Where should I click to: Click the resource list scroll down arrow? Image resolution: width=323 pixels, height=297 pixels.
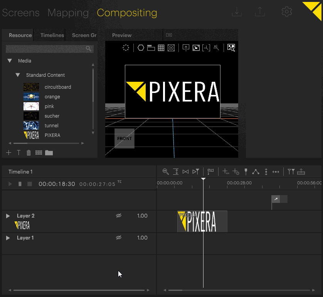(93, 133)
